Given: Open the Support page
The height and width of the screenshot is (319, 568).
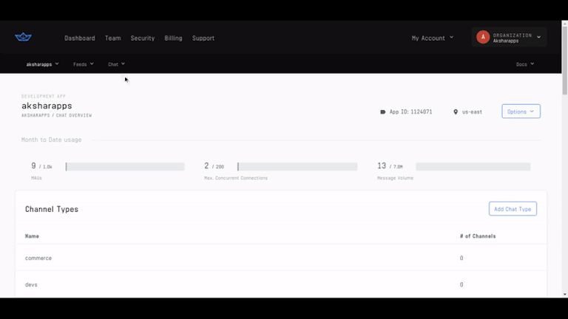Looking at the screenshot, I should point(203,38).
